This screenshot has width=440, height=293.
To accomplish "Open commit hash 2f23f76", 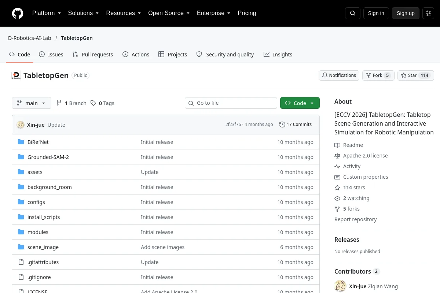I will tap(233, 125).
